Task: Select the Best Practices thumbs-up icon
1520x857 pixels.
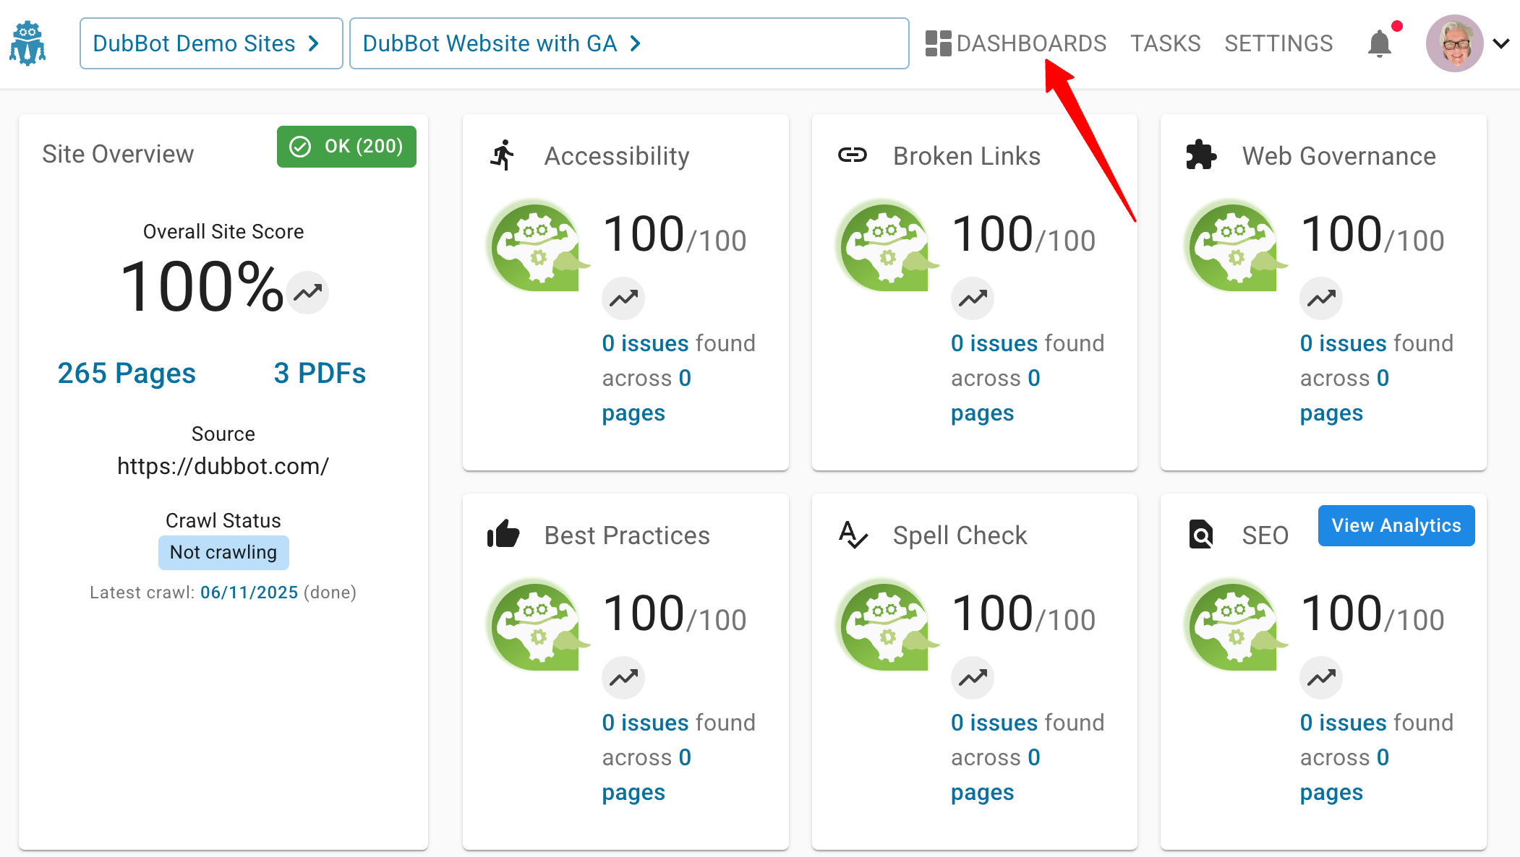Action: pos(503,534)
